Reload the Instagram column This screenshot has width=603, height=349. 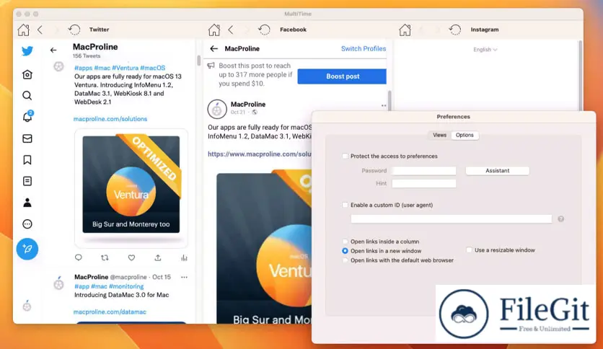[455, 30]
